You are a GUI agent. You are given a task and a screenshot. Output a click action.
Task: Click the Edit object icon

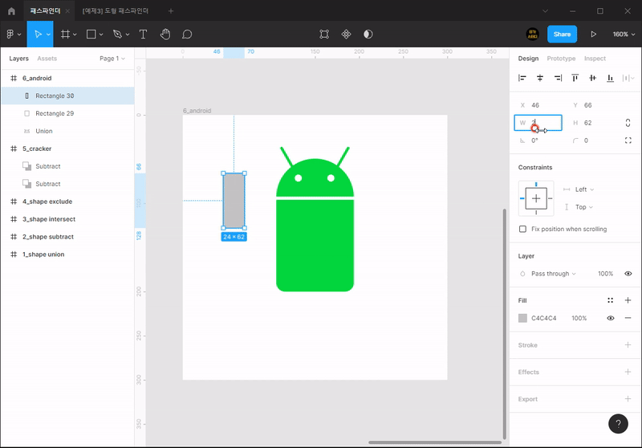pyautogui.click(x=324, y=35)
